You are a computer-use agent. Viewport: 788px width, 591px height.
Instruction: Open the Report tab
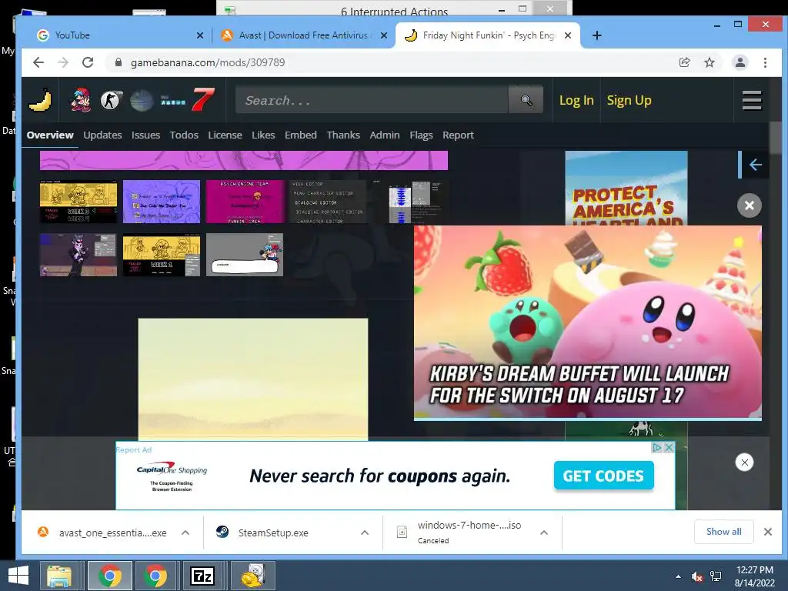coord(459,135)
